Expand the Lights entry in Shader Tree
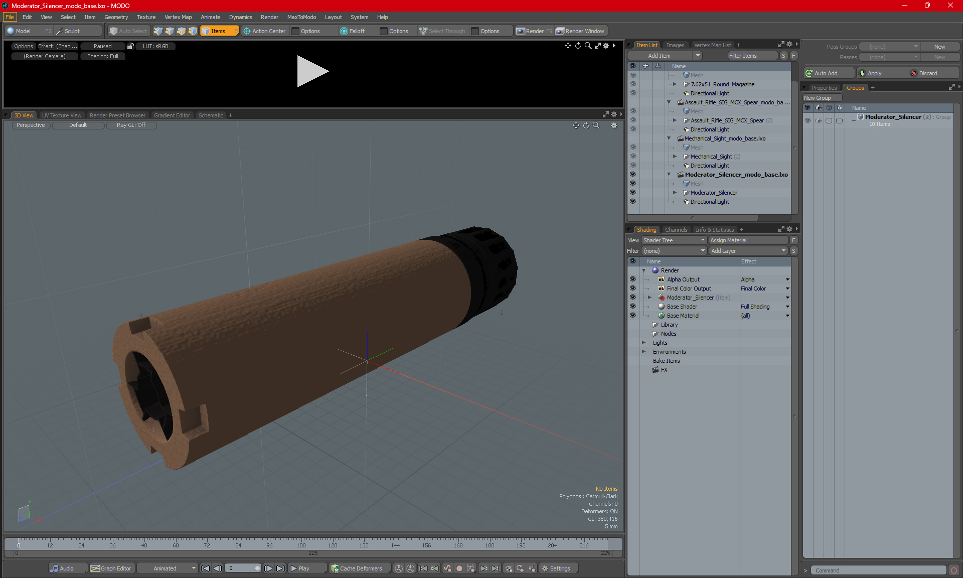This screenshot has width=963, height=578. point(644,343)
